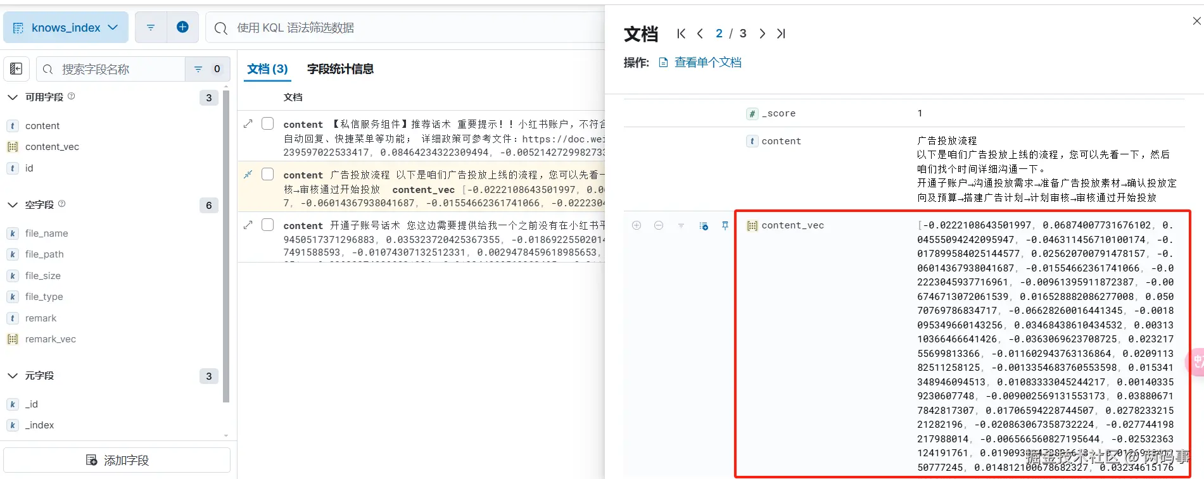
Task: Expand the 私信服务组件 document row
Action: [248, 123]
